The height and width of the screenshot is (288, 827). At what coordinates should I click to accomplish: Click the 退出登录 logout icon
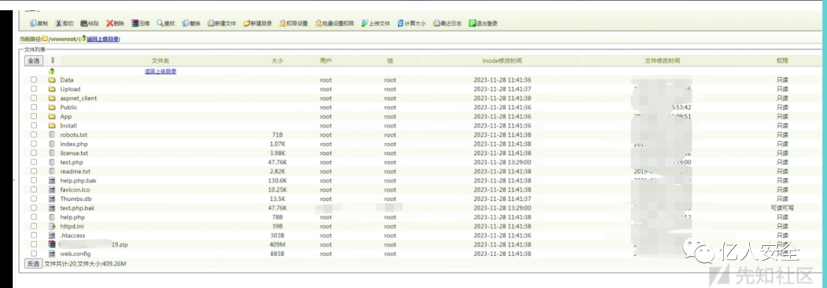pos(472,23)
